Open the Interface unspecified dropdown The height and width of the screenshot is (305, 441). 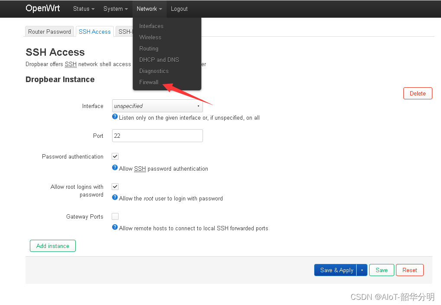coord(157,106)
